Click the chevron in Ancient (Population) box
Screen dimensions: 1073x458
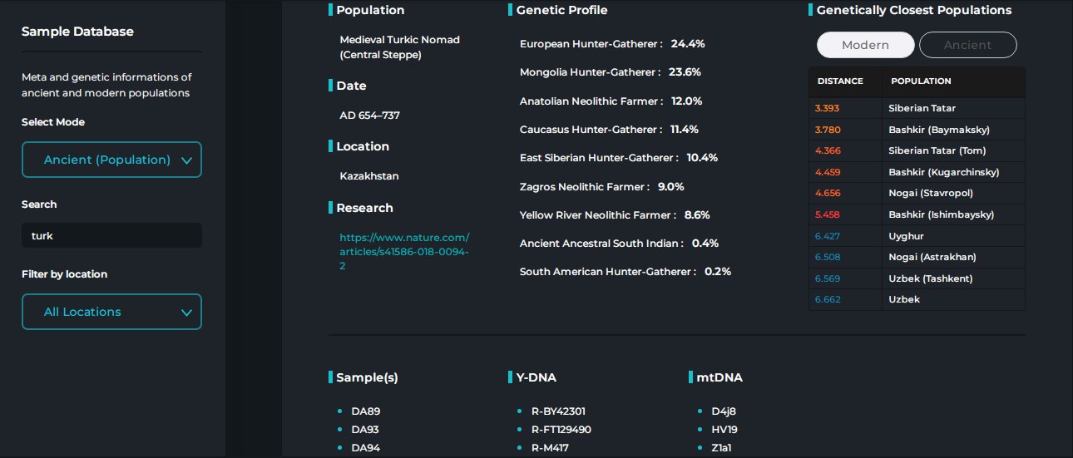pyautogui.click(x=186, y=160)
